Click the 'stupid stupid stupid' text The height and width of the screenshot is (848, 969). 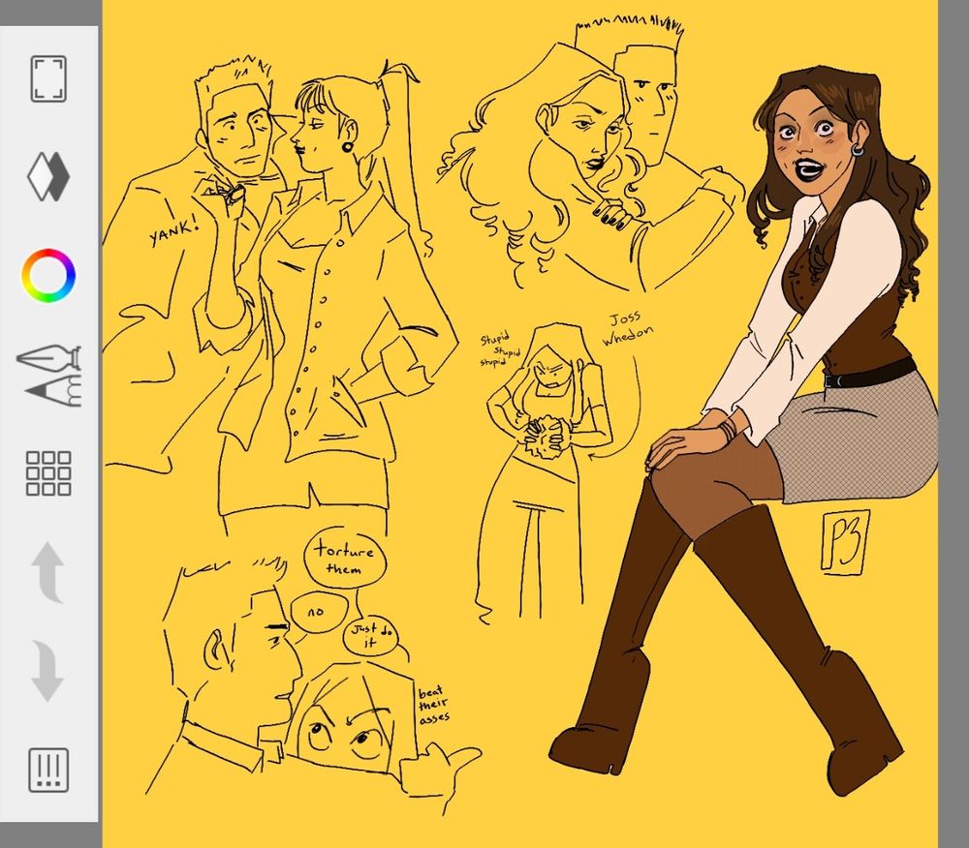click(x=501, y=349)
